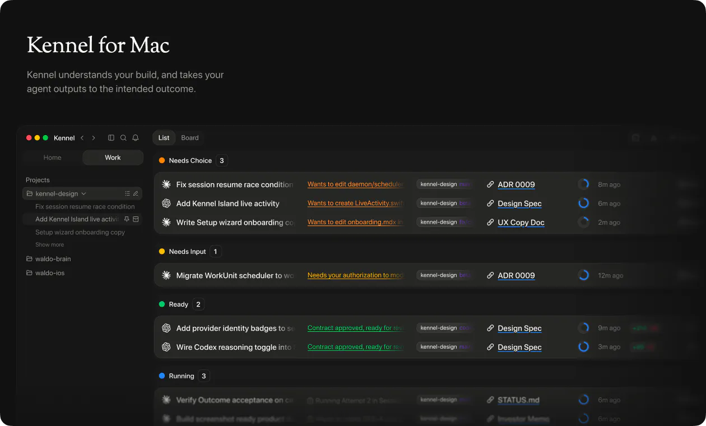Open the 'Wants to create LiveActivity.swift' link
Image resolution: width=706 pixels, height=426 pixels.
355,203
